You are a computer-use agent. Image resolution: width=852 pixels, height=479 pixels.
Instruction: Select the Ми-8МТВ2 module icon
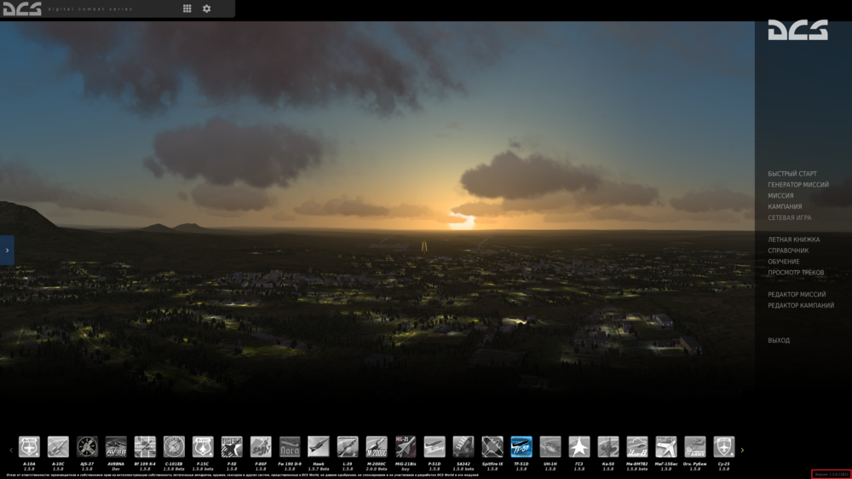(636, 447)
